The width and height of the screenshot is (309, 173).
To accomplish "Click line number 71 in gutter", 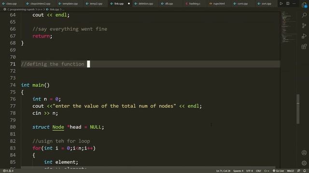I will [x=13, y=64].
